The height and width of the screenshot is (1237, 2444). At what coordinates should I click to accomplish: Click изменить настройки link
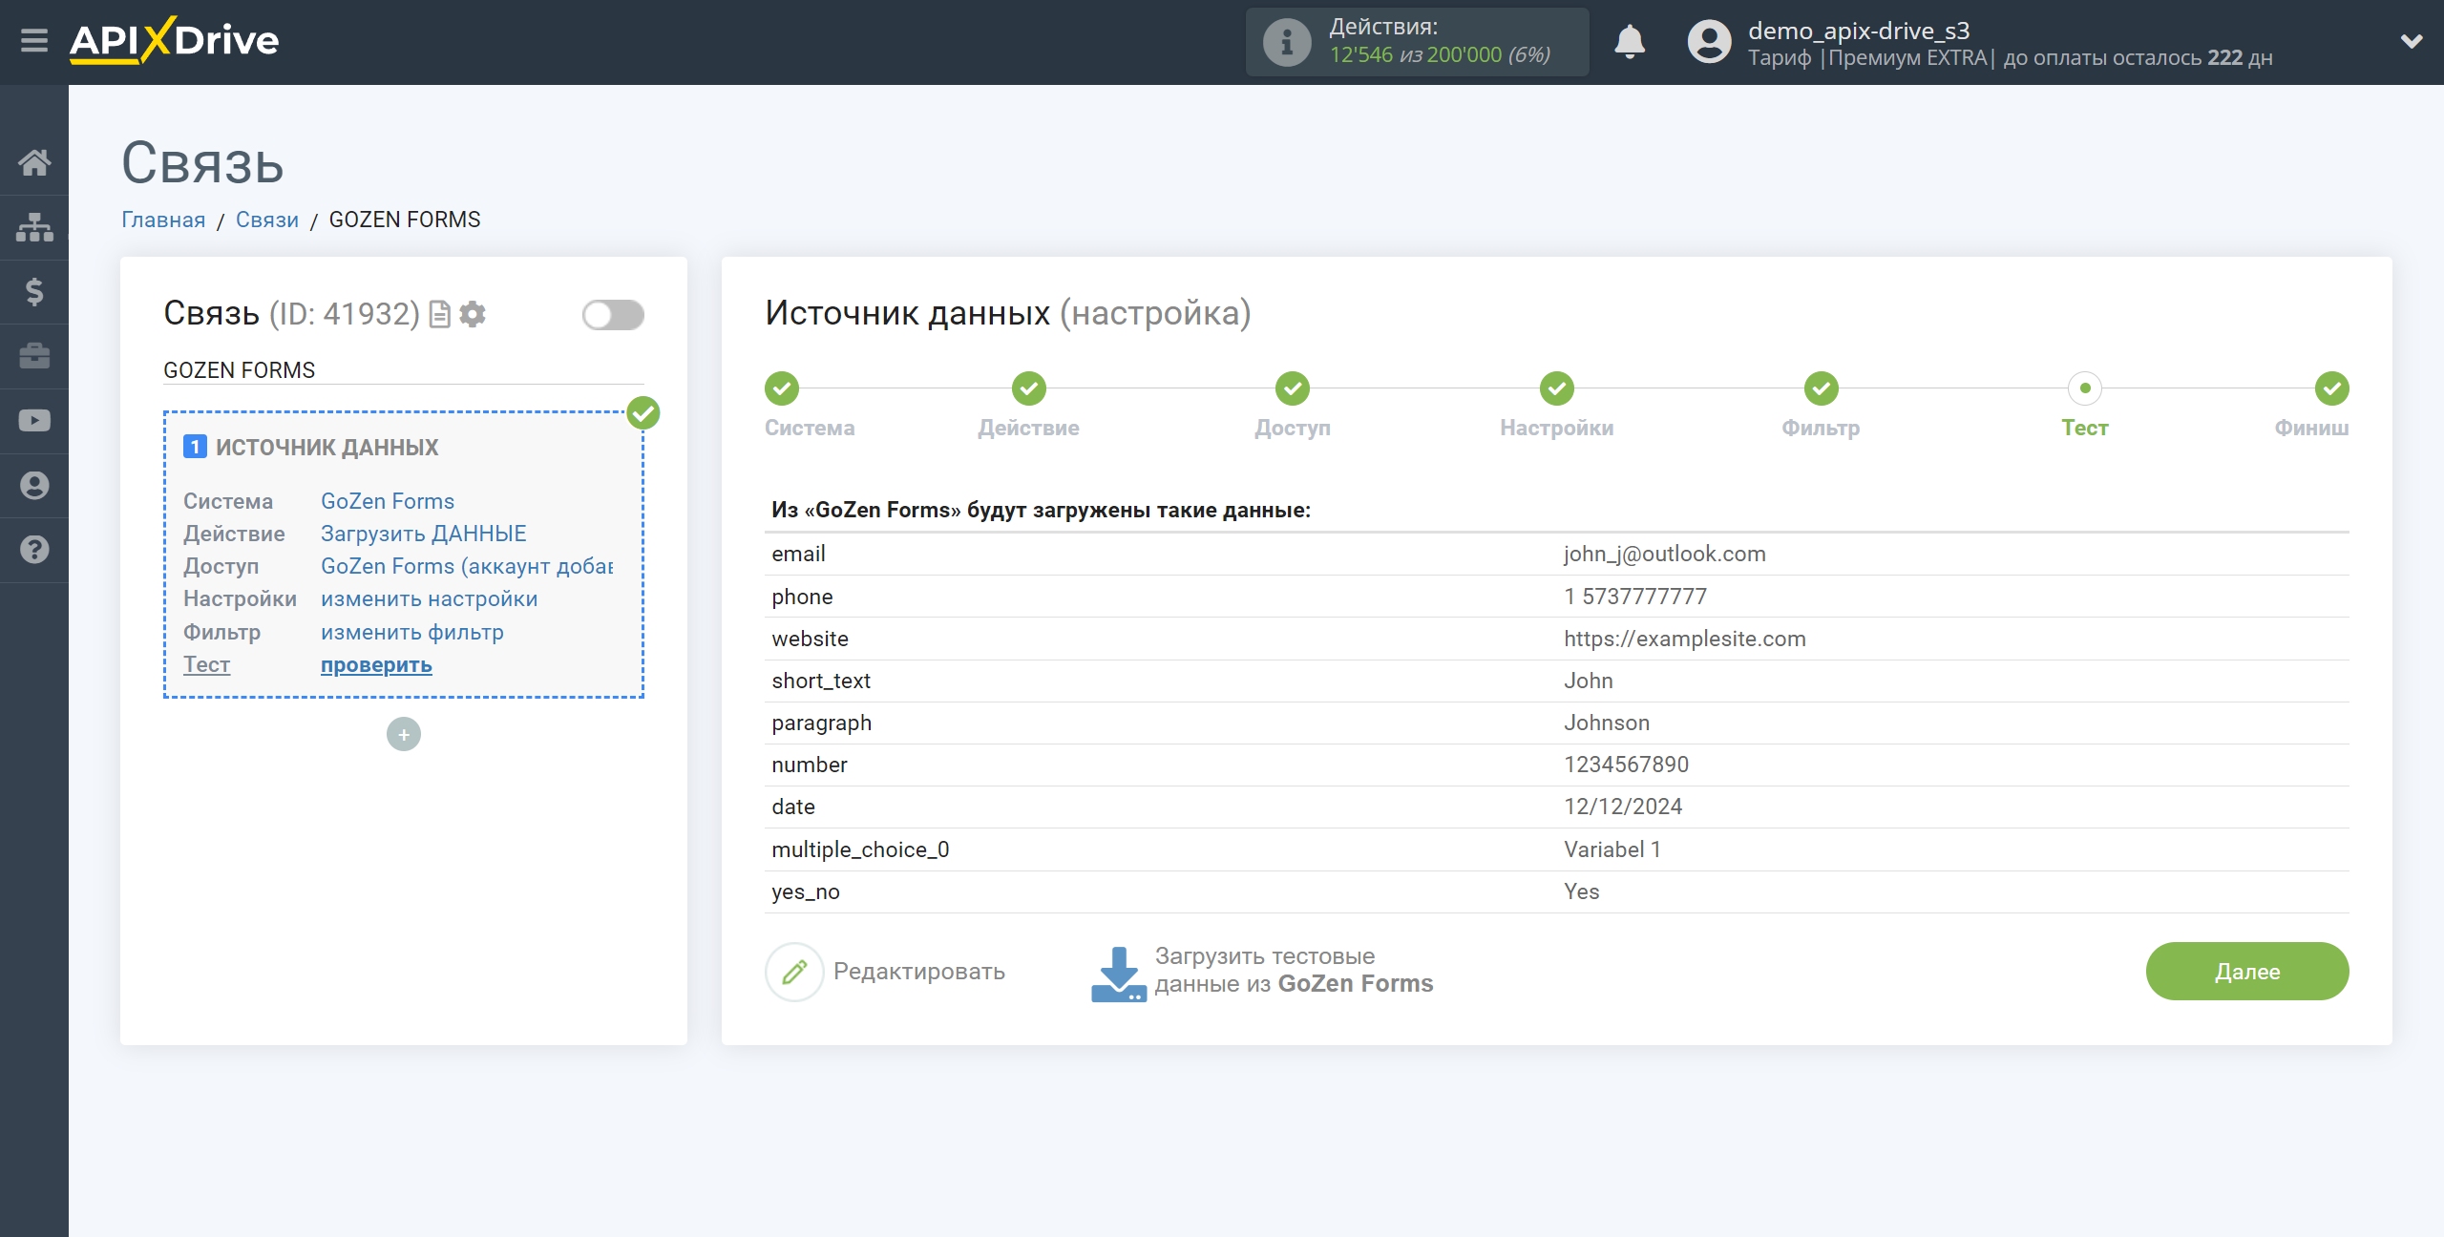[x=430, y=598]
